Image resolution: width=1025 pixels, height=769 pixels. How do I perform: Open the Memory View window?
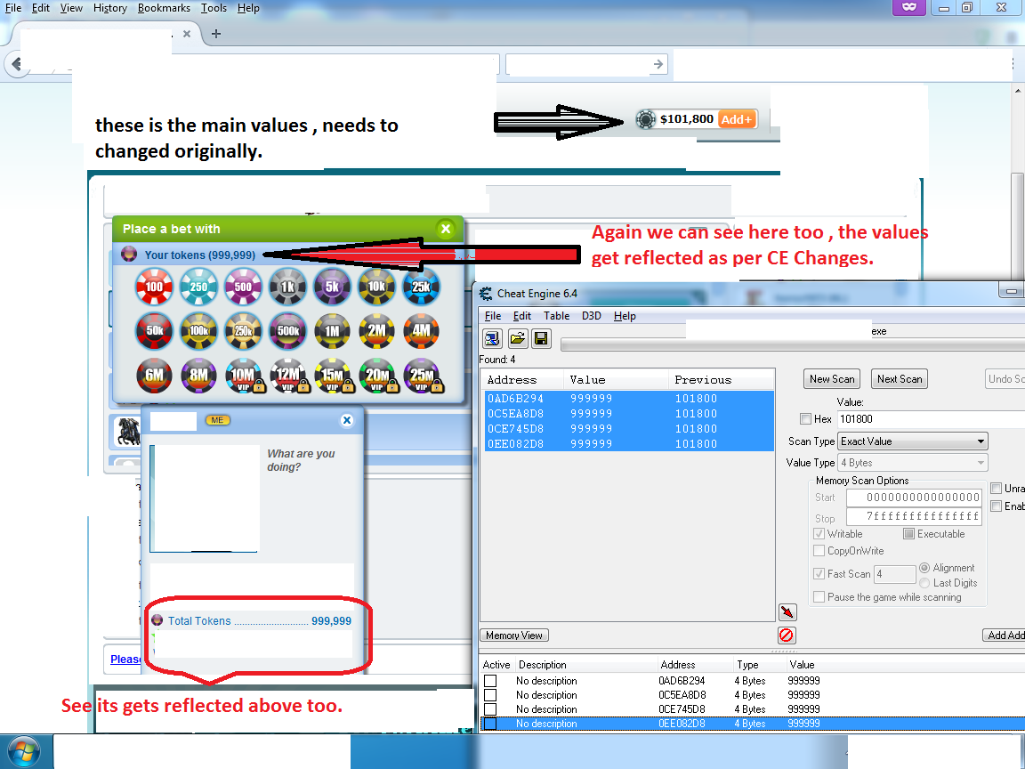pyautogui.click(x=513, y=635)
